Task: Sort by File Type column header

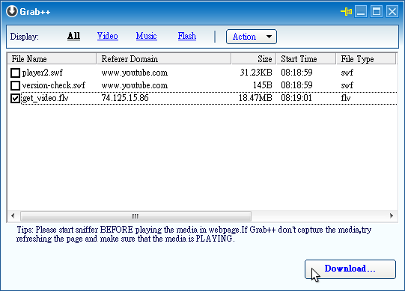Action: (x=366, y=59)
